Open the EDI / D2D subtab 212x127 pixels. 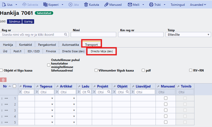click(34, 51)
